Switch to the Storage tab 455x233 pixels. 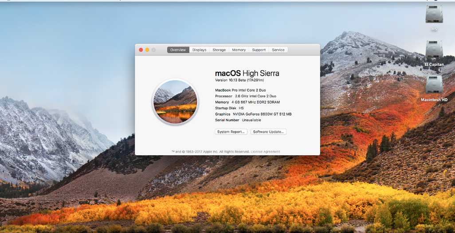(219, 50)
